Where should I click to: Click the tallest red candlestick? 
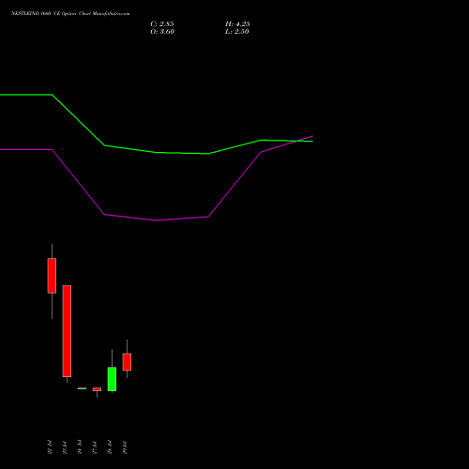[67, 331]
